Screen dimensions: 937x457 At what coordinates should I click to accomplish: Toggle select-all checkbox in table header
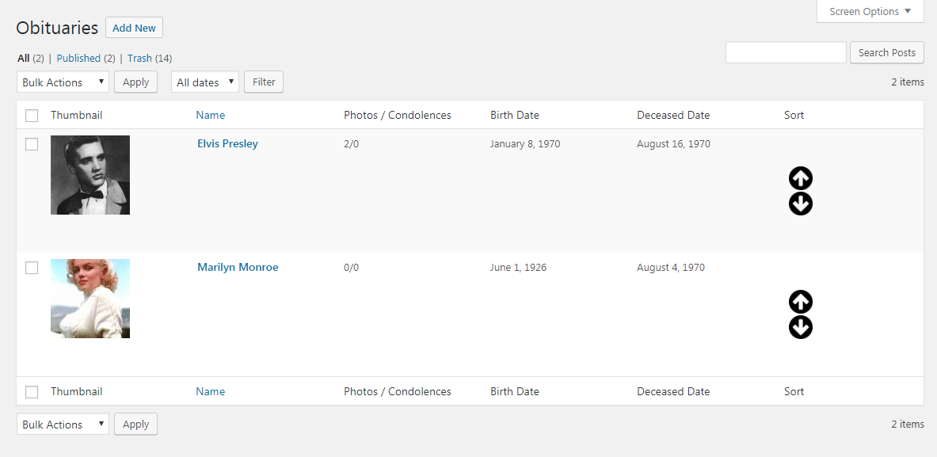pos(32,116)
